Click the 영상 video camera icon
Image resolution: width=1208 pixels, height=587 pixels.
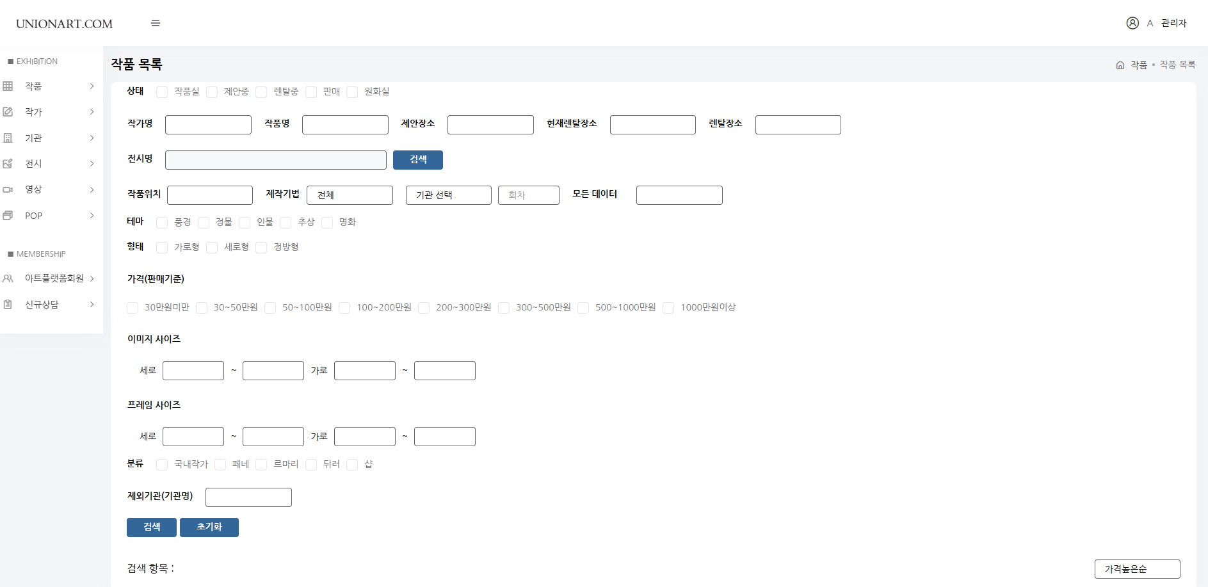[8, 189]
